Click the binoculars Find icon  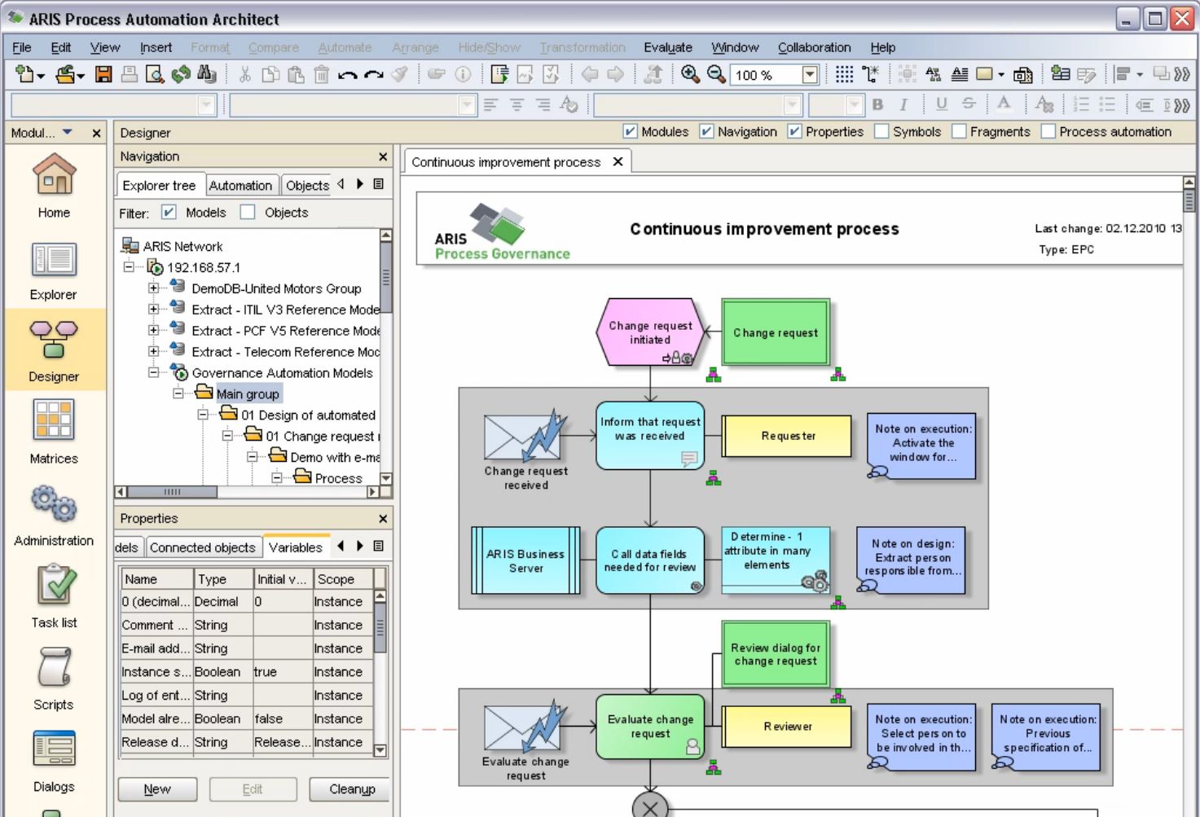click(x=207, y=74)
